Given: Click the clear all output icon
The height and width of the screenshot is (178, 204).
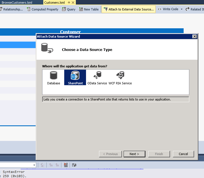Looking at the screenshot, I should click(66, 165).
